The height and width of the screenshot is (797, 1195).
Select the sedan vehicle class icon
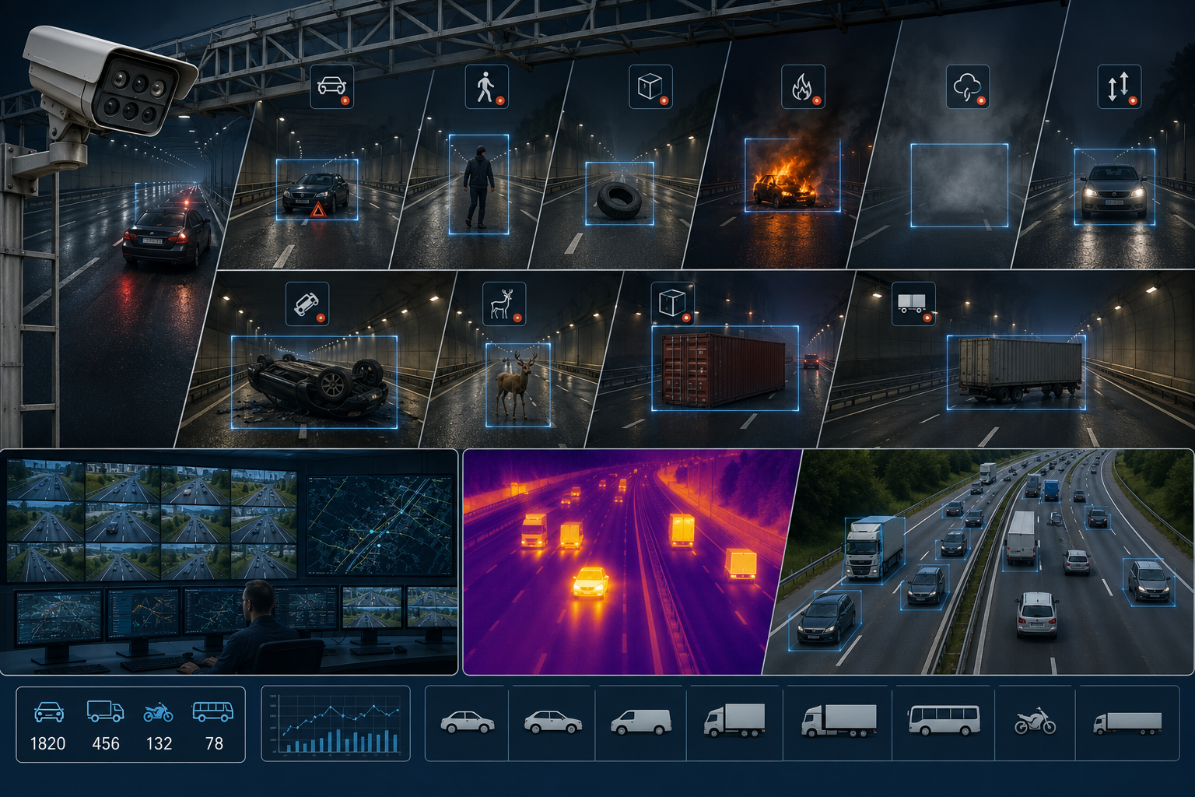pos(467,722)
